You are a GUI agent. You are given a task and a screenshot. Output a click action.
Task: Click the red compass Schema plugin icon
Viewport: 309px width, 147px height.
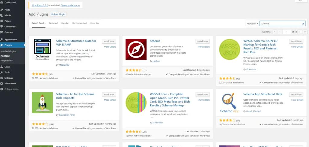(x=136, y=49)
